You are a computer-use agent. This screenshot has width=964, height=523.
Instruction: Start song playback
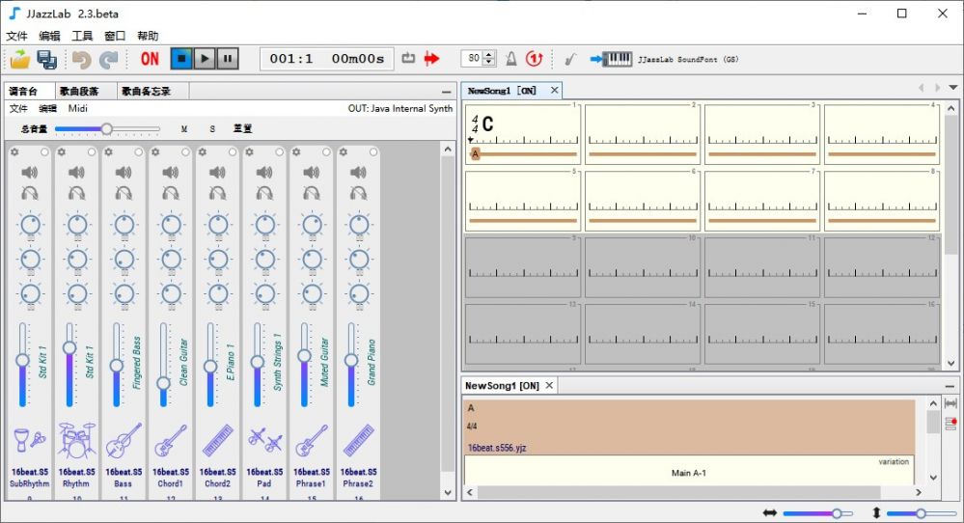point(205,59)
